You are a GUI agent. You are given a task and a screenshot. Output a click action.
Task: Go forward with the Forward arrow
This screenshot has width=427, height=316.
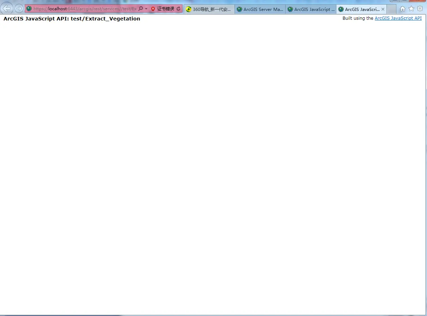[19, 8]
